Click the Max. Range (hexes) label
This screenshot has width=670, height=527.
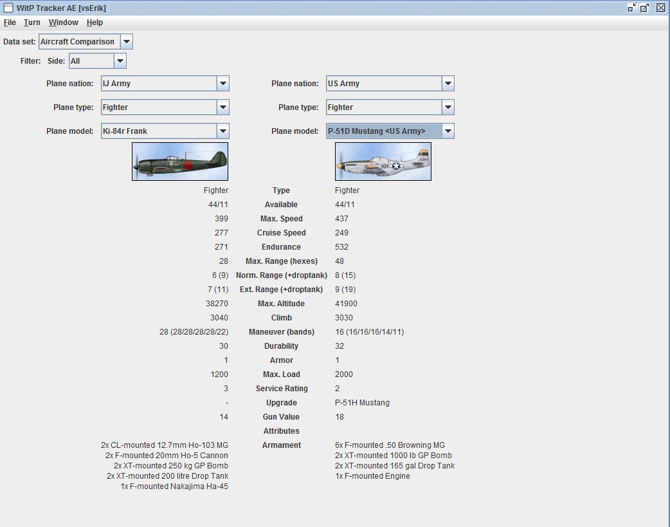click(281, 261)
